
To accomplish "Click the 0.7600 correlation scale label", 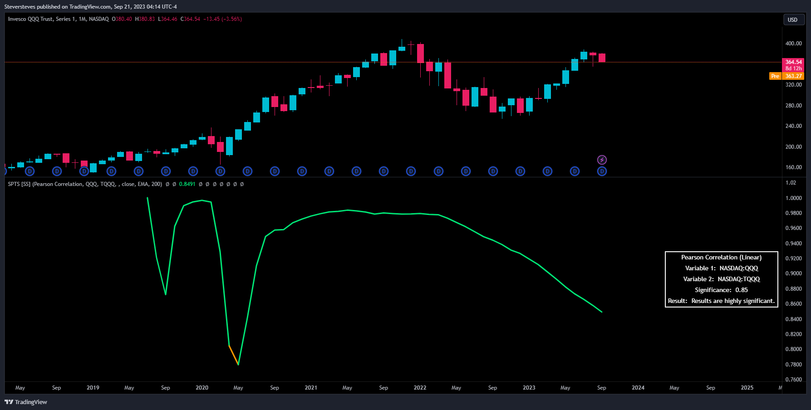I will point(794,380).
